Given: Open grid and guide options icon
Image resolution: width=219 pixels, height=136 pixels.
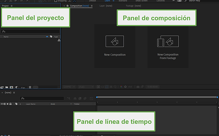Looking at the screenshot, I should [115, 87].
